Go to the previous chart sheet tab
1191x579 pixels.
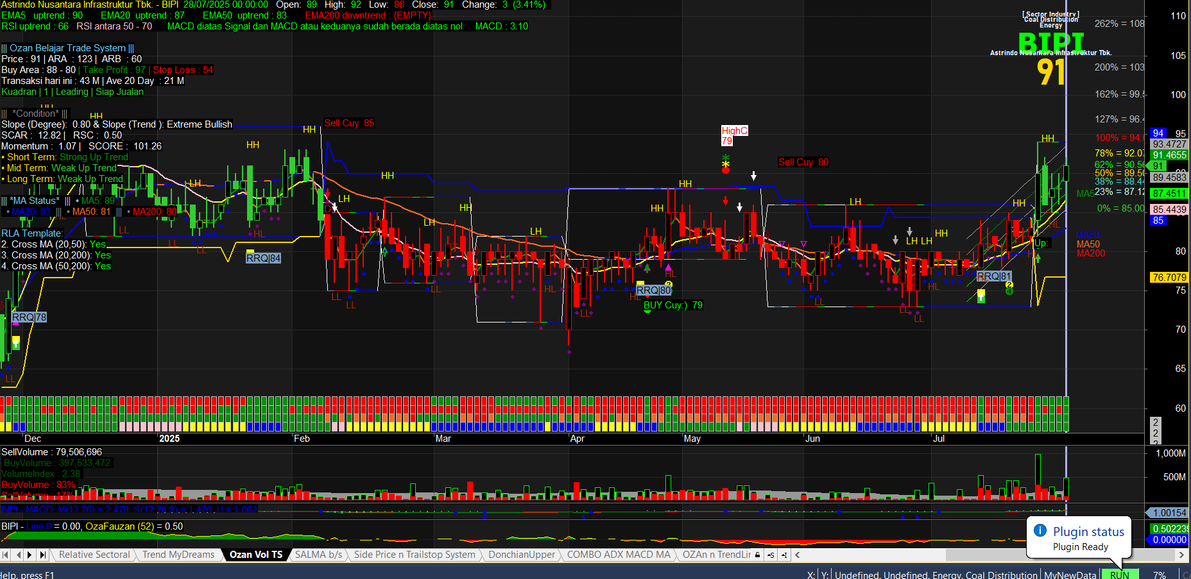click(19, 555)
